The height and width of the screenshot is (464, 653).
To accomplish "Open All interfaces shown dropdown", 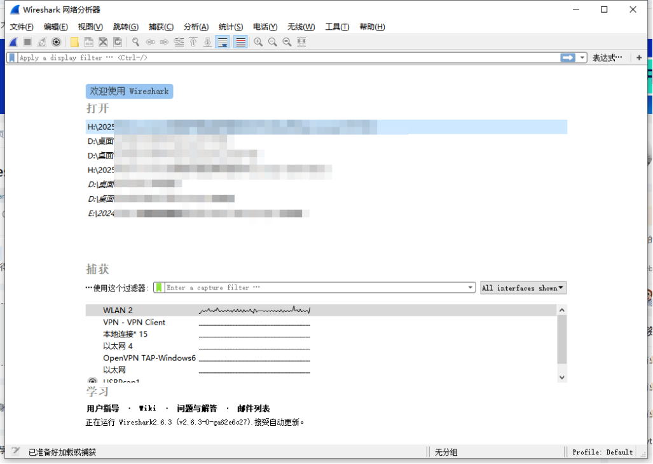I will coord(523,288).
